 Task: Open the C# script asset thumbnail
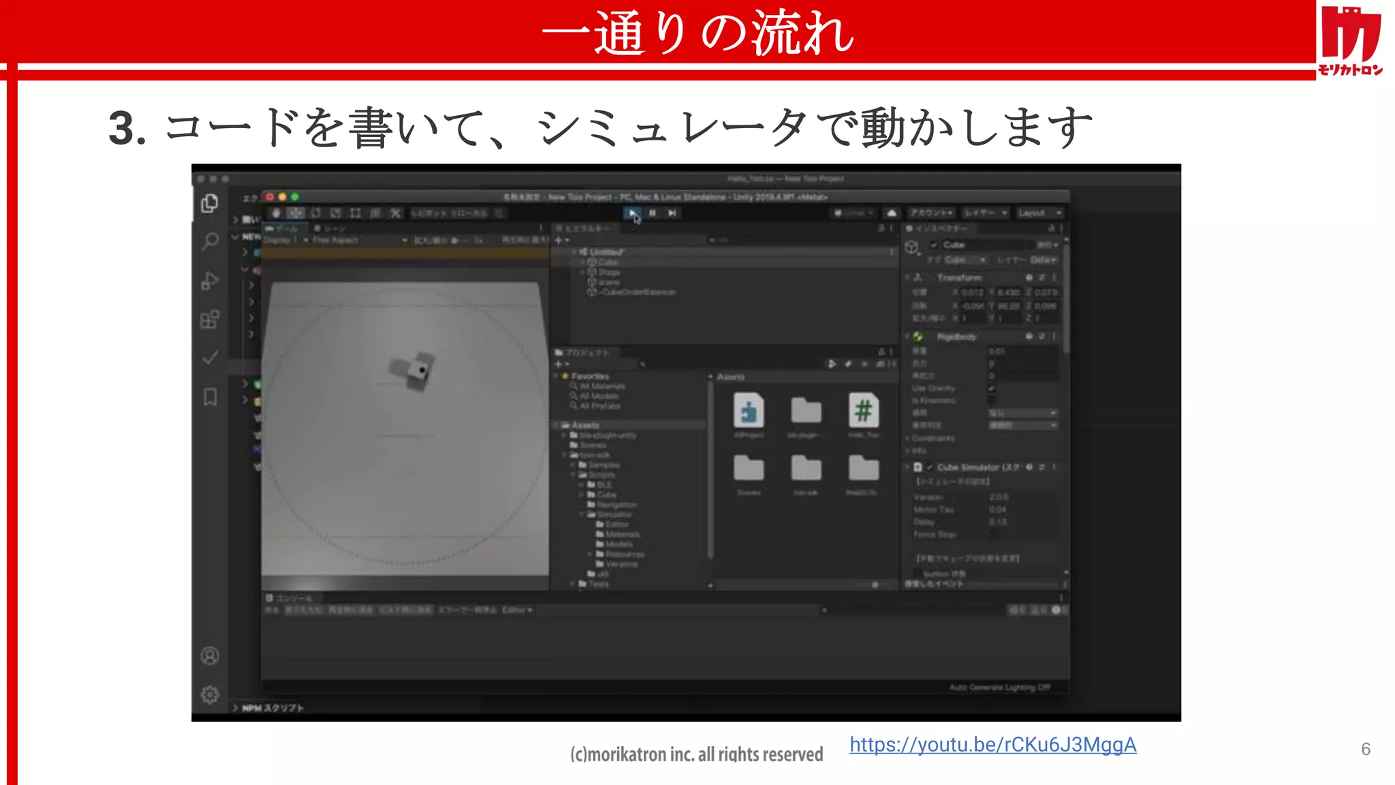[863, 410]
